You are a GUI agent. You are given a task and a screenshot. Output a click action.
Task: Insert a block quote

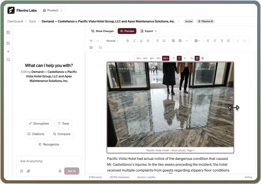point(173,41)
